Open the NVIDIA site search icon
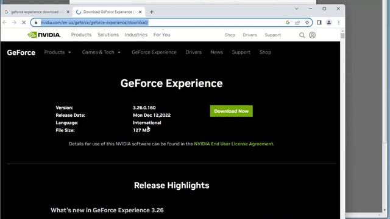The image size is (390, 219). tap(302, 35)
